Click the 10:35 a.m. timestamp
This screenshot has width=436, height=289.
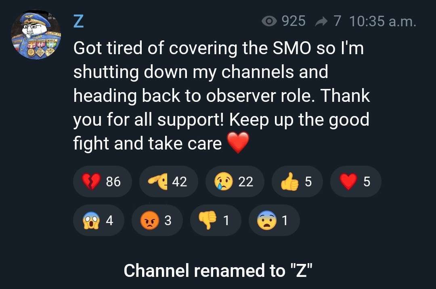click(x=383, y=21)
